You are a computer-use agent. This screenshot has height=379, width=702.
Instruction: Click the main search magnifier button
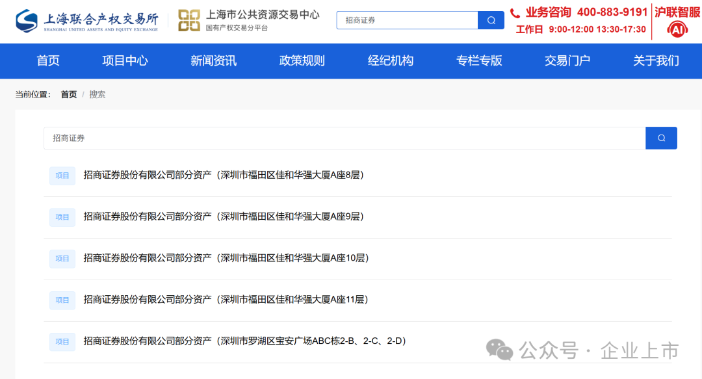pos(661,138)
